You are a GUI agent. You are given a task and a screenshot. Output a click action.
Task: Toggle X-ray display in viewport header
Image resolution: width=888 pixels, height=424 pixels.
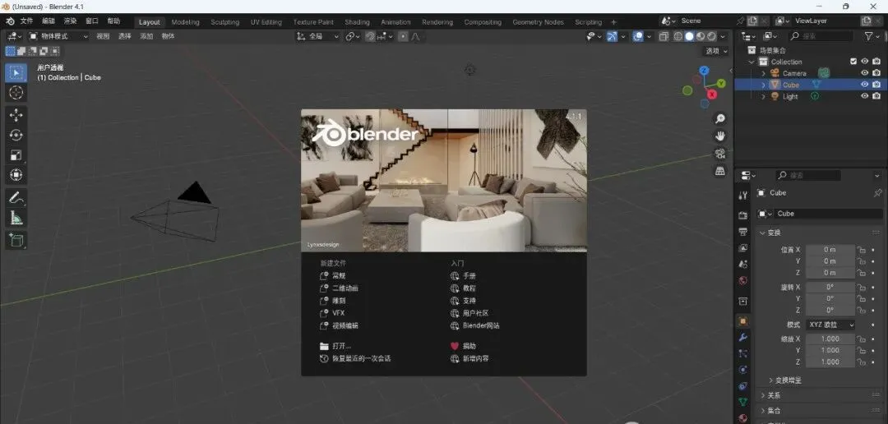tap(664, 36)
